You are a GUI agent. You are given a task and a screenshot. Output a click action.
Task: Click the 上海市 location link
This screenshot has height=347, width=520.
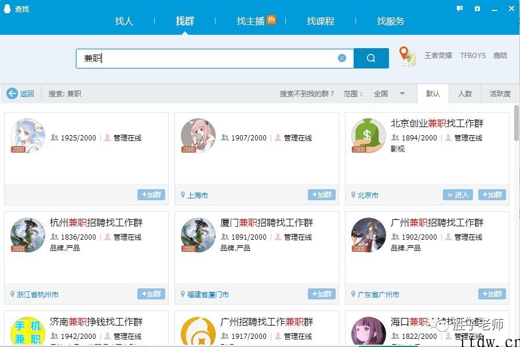198,195
